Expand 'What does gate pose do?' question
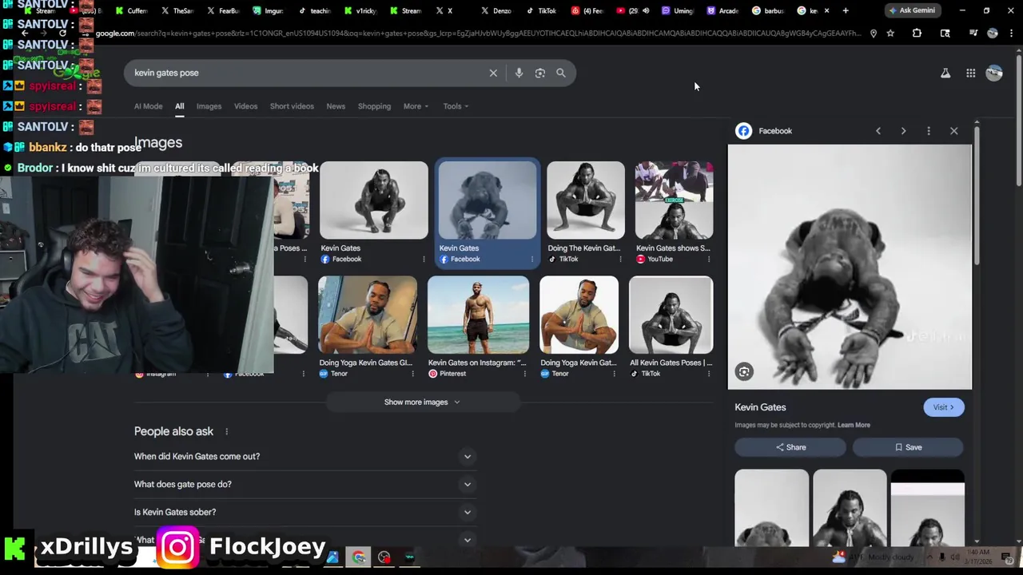The width and height of the screenshot is (1023, 575). [x=304, y=484]
